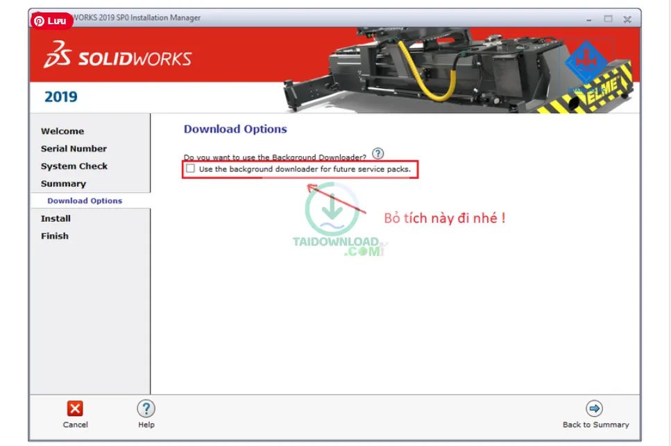The height and width of the screenshot is (446, 671).
Task: Click the red Cancel X icon
Action: click(75, 409)
